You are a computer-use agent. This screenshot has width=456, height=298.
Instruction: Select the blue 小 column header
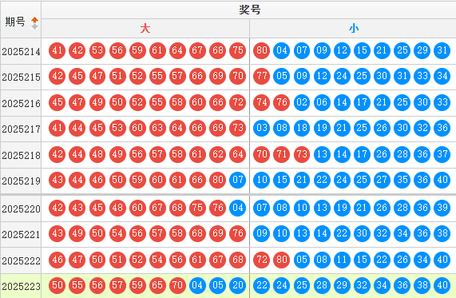click(x=354, y=29)
